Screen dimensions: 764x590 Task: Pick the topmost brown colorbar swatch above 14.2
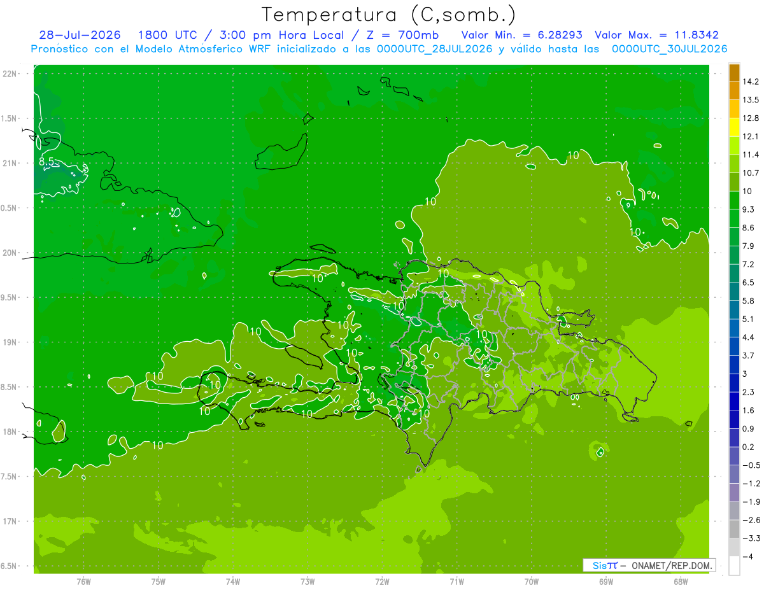click(x=734, y=73)
